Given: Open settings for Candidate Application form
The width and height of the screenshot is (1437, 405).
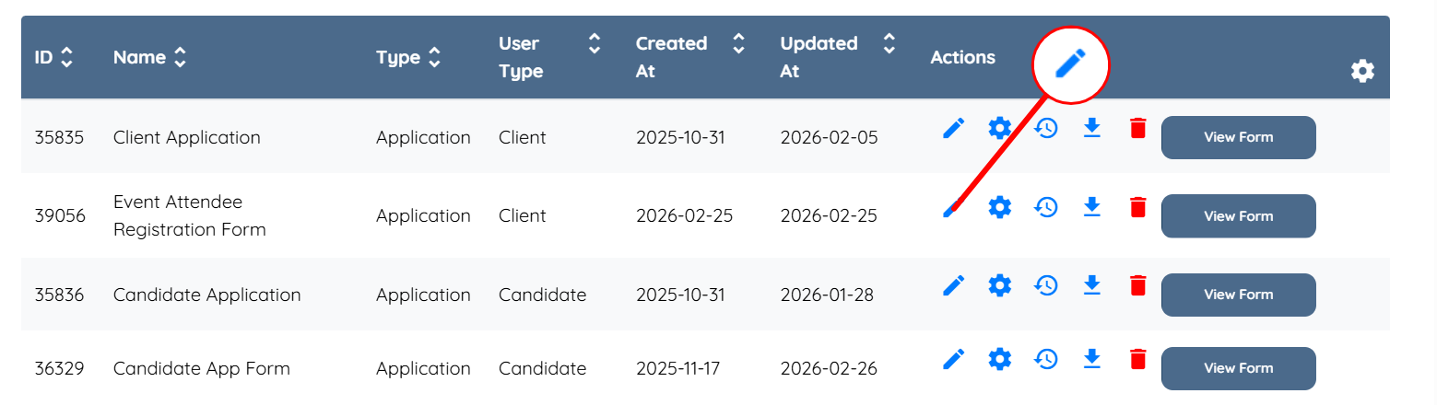Looking at the screenshot, I should point(999,285).
